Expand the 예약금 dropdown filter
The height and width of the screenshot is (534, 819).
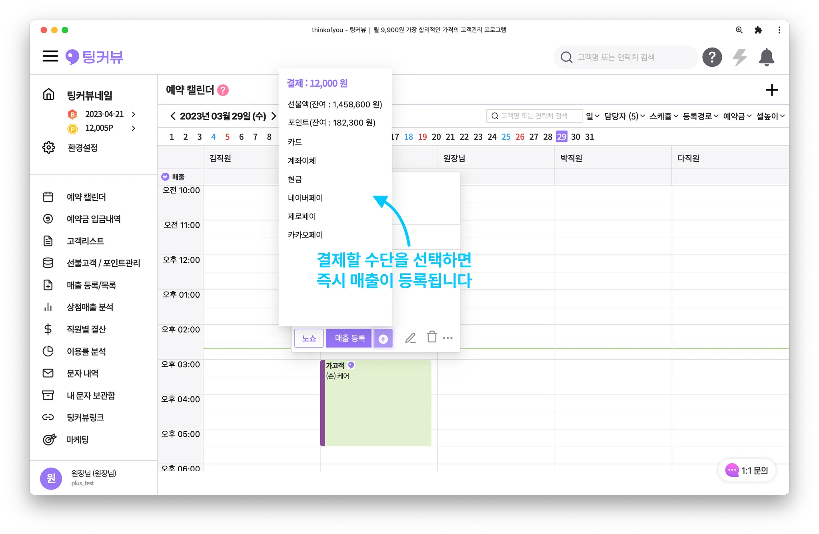click(737, 116)
